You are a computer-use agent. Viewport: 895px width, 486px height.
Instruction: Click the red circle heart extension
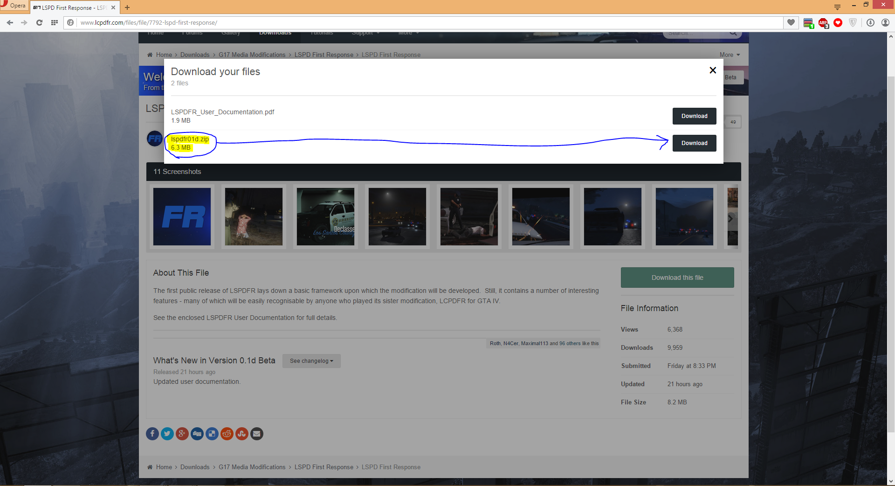pos(838,22)
